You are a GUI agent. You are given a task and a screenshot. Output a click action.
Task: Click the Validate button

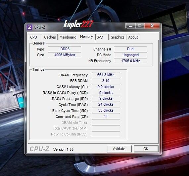pyautogui.click(x=119, y=149)
